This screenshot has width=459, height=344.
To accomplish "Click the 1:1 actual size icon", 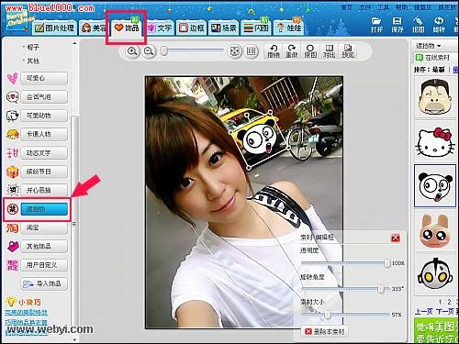I will (x=252, y=51).
